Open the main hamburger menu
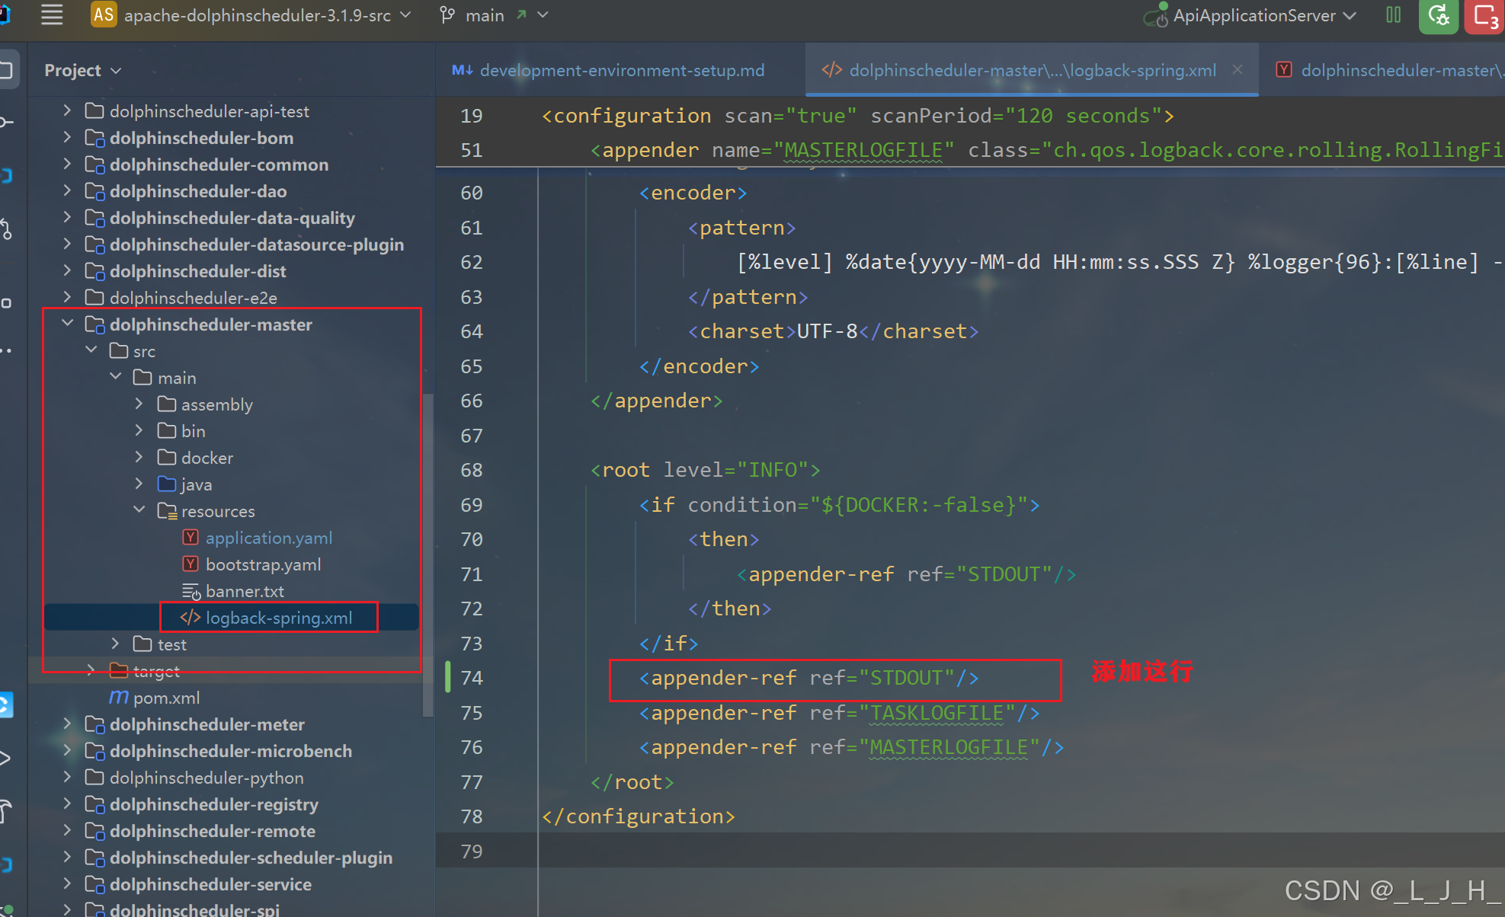 (52, 14)
